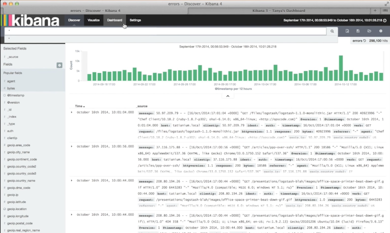Click the Save Search floppy icon
Screen dimensions: 390x233
click(358, 31)
